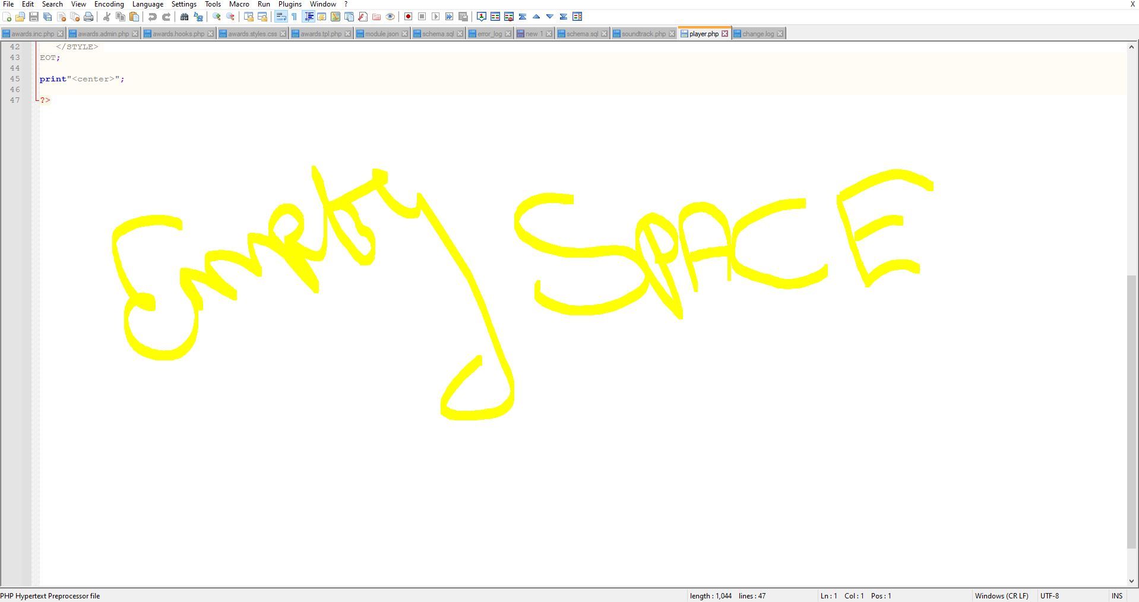1139x602 pixels.
Task: Cut selection using the scissors icon
Action: tap(107, 17)
